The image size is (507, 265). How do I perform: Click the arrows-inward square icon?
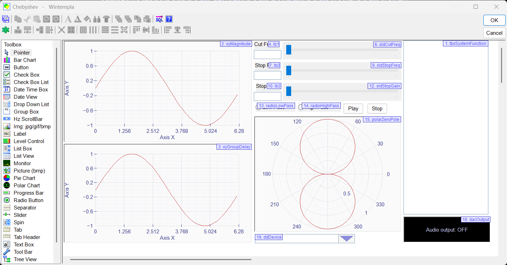coord(71,30)
